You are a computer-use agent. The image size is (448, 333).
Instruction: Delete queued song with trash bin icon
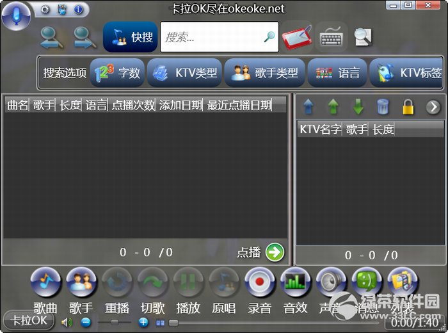383,106
